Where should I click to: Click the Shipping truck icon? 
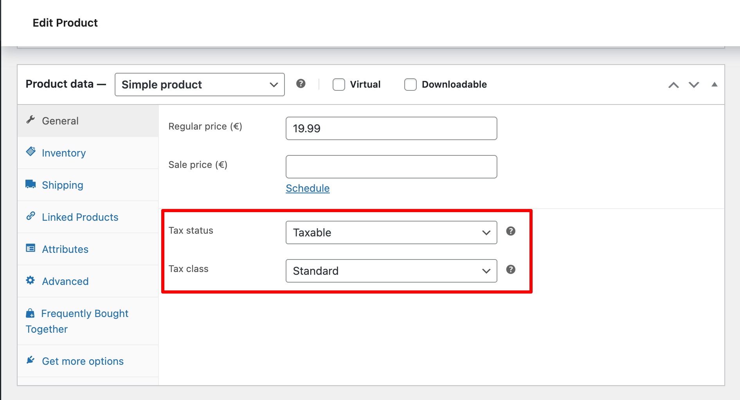pos(31,184)
